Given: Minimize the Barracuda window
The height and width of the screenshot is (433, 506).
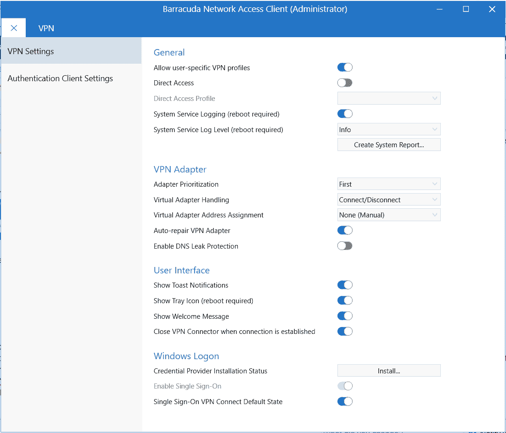Looking at the screenshot, I should 439,9.
